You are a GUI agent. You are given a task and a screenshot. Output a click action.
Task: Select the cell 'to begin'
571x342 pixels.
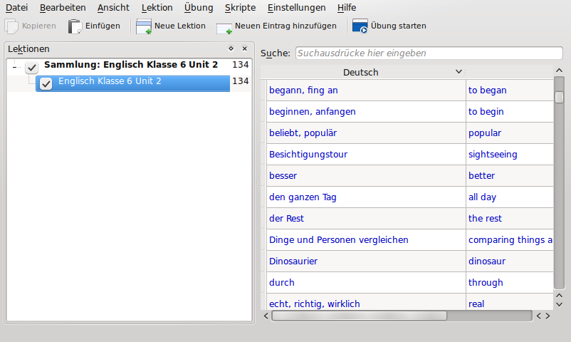(510, 112)
